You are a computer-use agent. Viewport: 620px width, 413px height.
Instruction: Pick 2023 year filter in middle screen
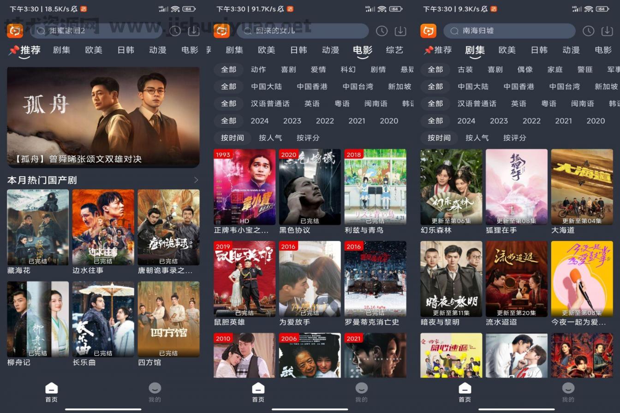[x=292, y=120]
